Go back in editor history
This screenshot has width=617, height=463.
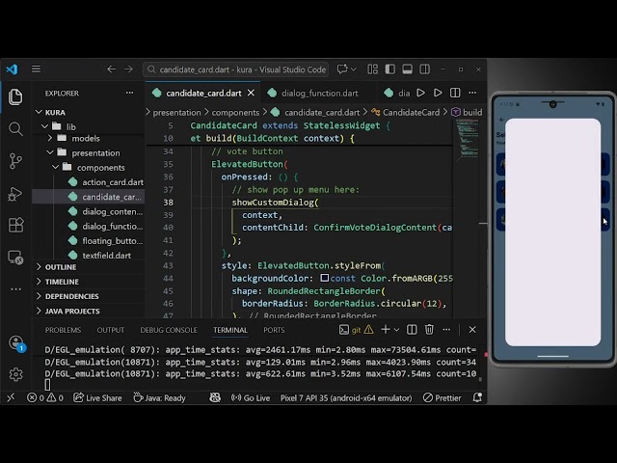click(x=112, y=69)
